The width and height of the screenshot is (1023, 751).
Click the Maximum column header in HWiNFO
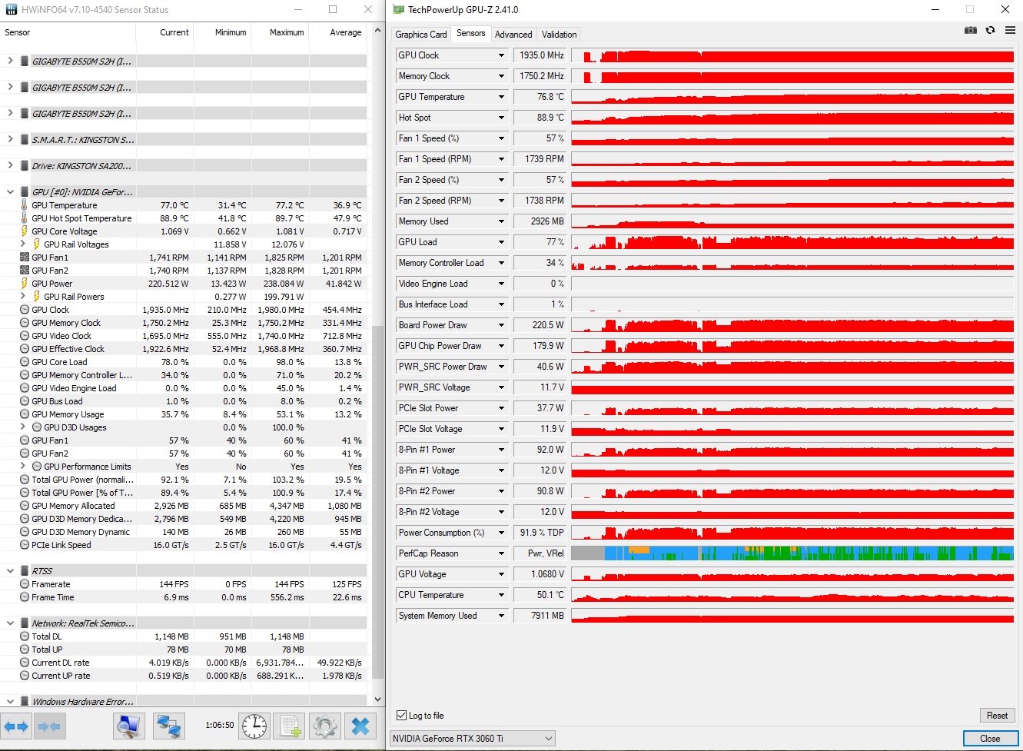point(280,32)
